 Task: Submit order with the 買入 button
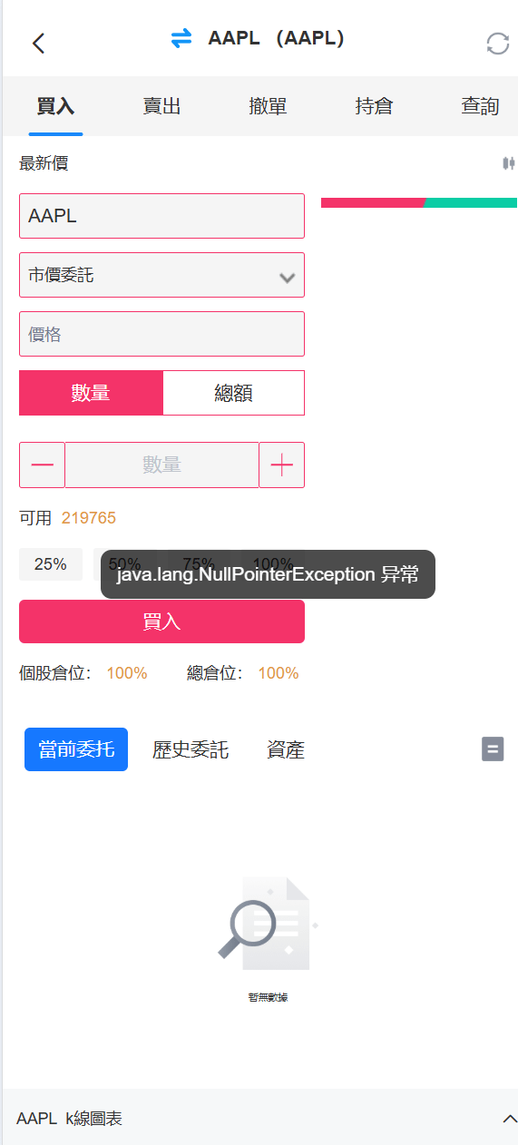(x=161, y=621)
